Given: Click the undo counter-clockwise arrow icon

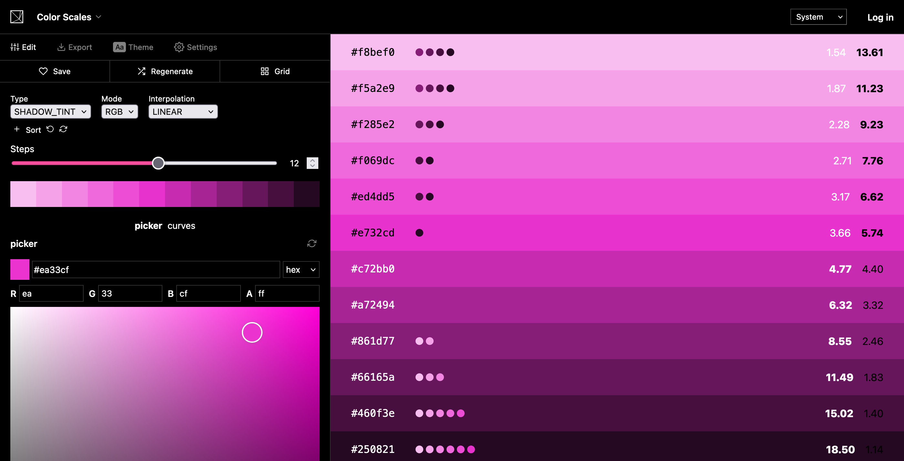Looking at the screenshot, I should [x=50, y=129].
